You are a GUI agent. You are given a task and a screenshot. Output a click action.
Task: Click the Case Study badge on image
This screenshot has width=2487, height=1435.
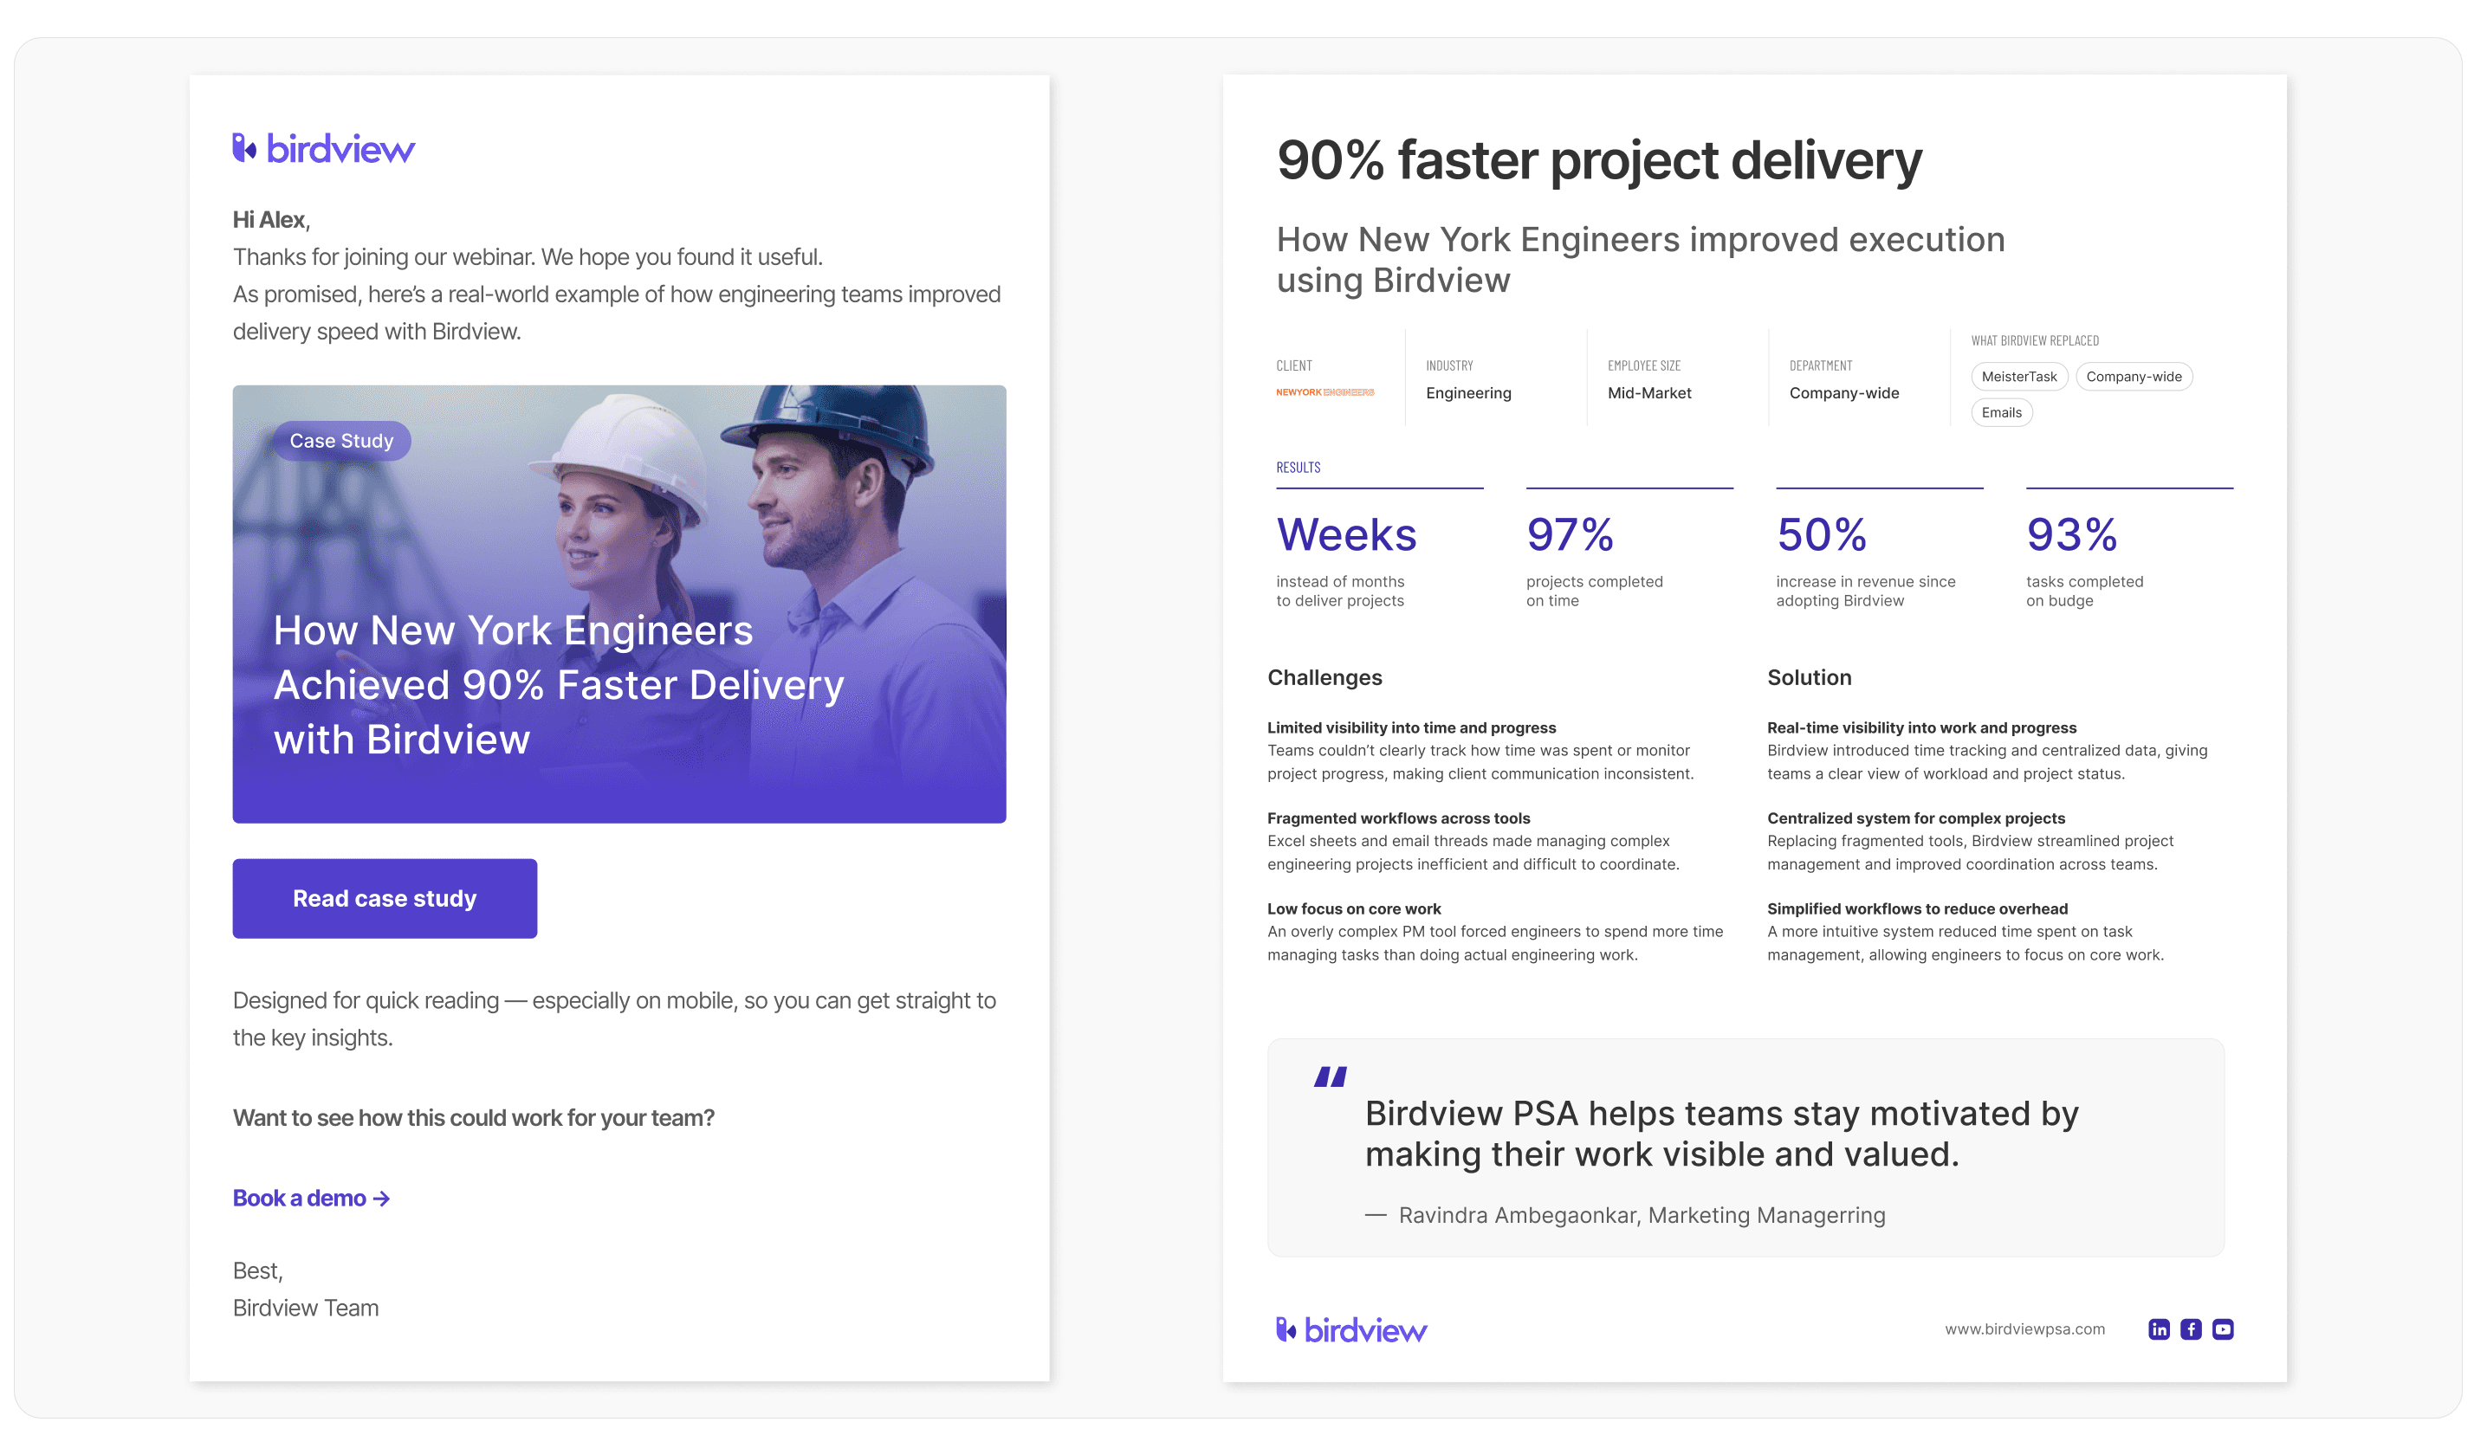tap(341, 441)
